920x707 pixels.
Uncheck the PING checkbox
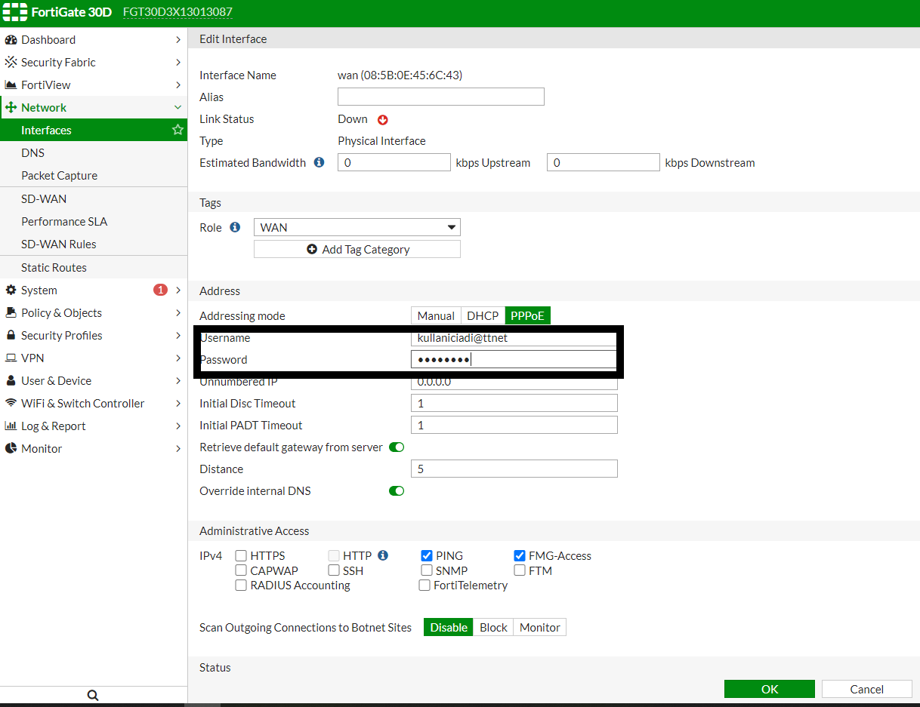(x=427, y=556)
